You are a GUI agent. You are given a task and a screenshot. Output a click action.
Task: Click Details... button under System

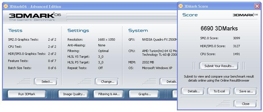coord(169,82)
